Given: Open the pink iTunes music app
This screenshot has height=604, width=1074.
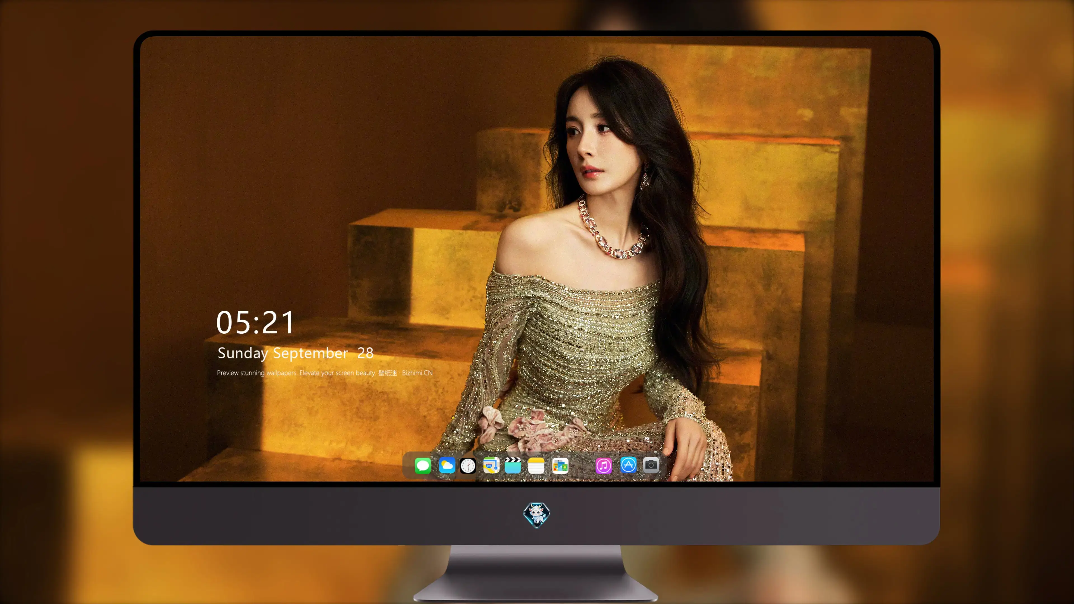Looking at the screenshot, I should [x=604, y=465].
